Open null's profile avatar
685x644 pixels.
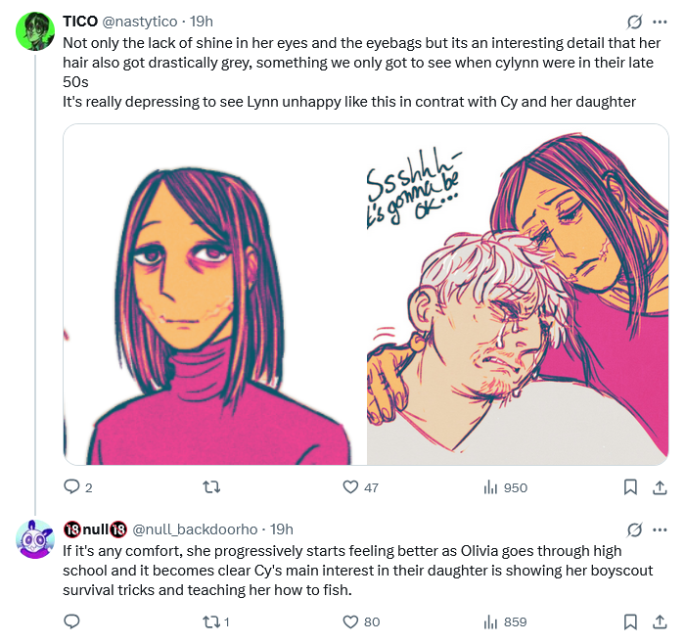34,538
